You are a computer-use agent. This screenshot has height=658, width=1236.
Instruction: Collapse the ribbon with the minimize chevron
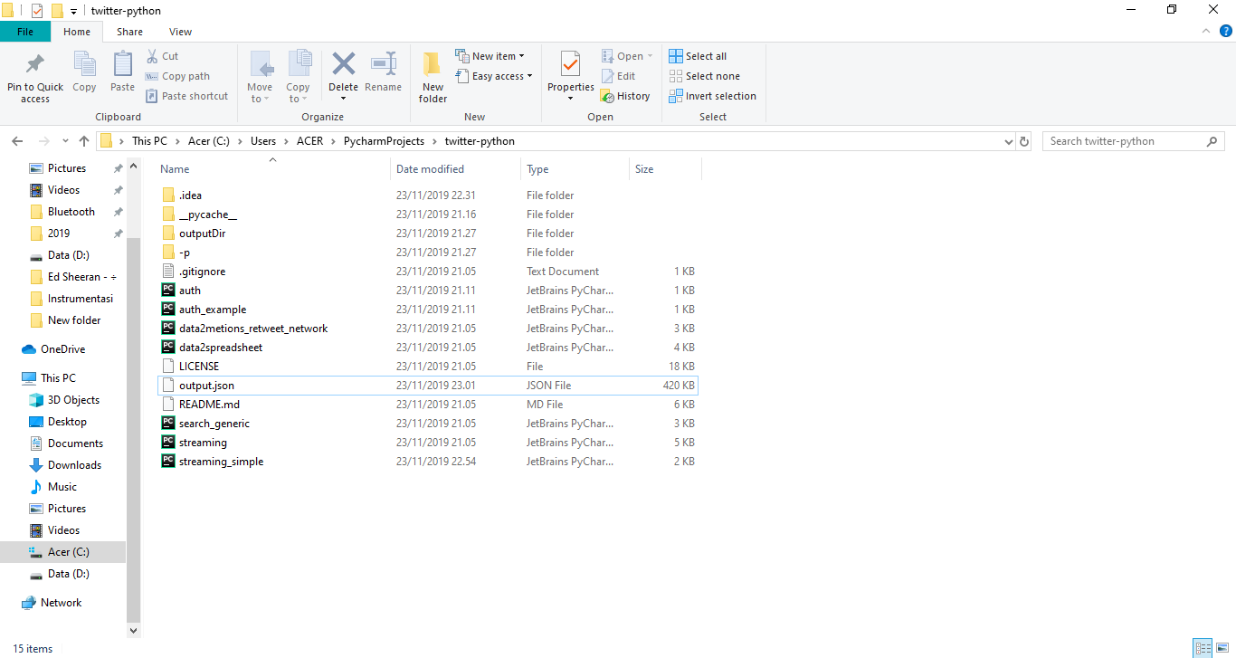point(1204,30)
